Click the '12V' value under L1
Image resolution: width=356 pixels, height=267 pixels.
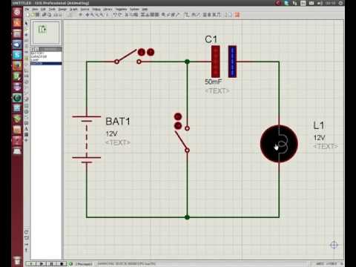[x=319, y=137]
